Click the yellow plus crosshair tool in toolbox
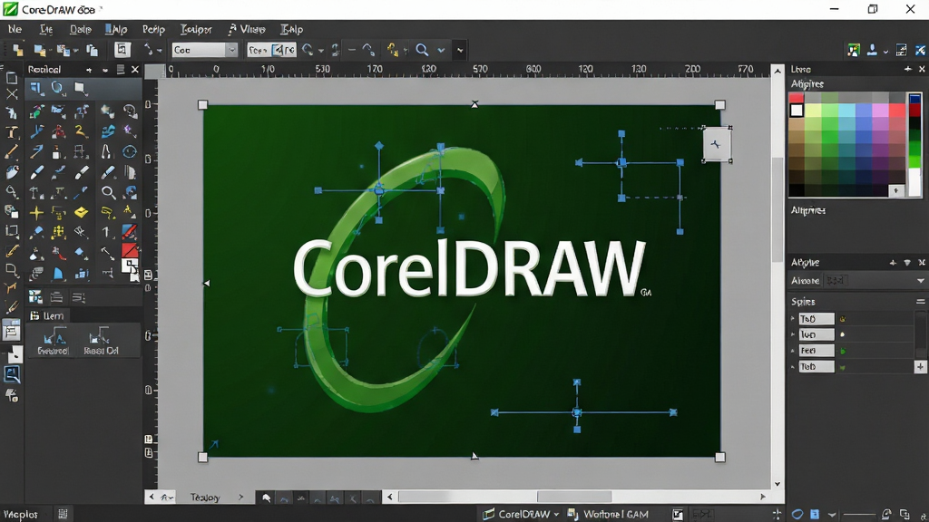The height and width of the screenshot is (522, 929). [x=36, y=212]
